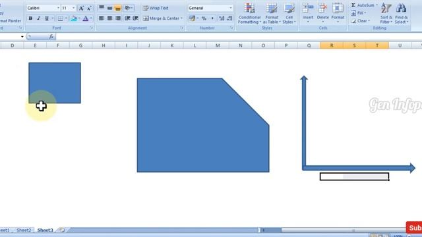The image size is (422, 237).
Task: Open the fill color dropdown arrow
Action: (79, 18)
